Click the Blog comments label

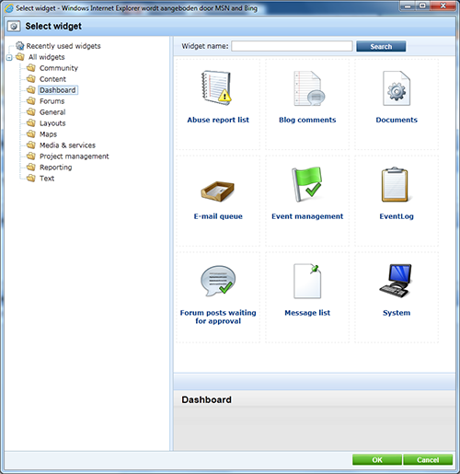[307, 120]
